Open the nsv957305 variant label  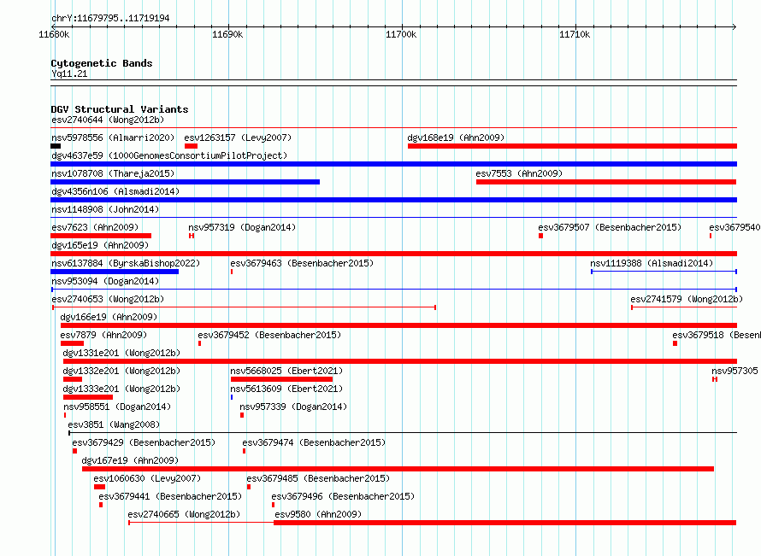coord(734,371)
